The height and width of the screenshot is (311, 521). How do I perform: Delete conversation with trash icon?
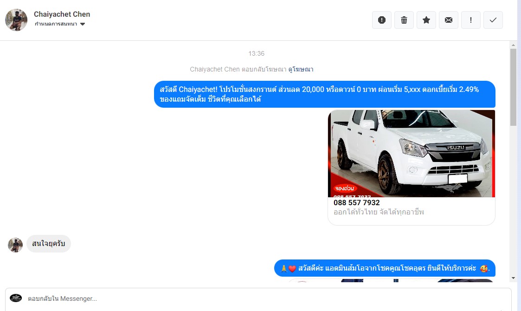404,20
